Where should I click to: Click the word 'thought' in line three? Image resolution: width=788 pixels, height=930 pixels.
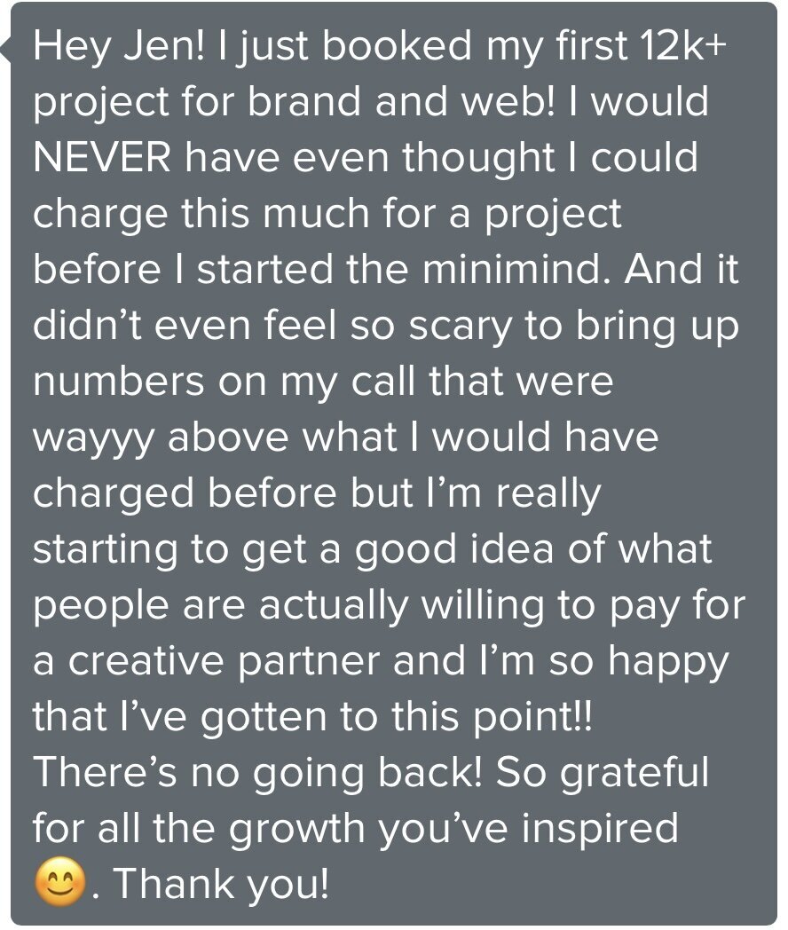tap(478, 159)
